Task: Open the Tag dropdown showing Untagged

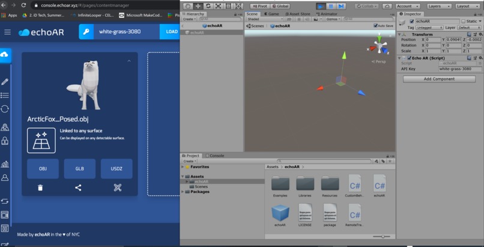Action: [x=429, y=28]
